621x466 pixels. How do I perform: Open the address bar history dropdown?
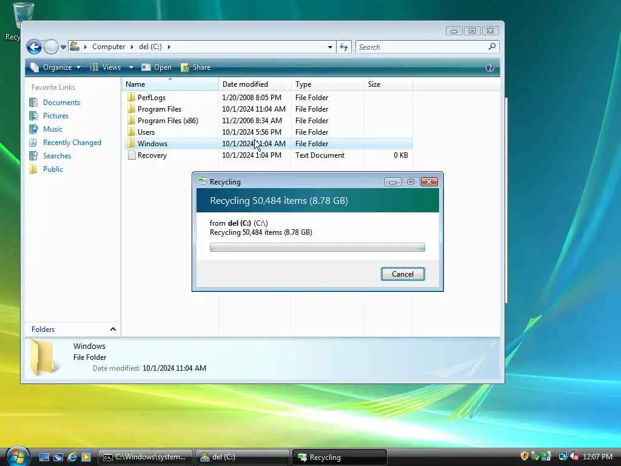coord(330,47)
